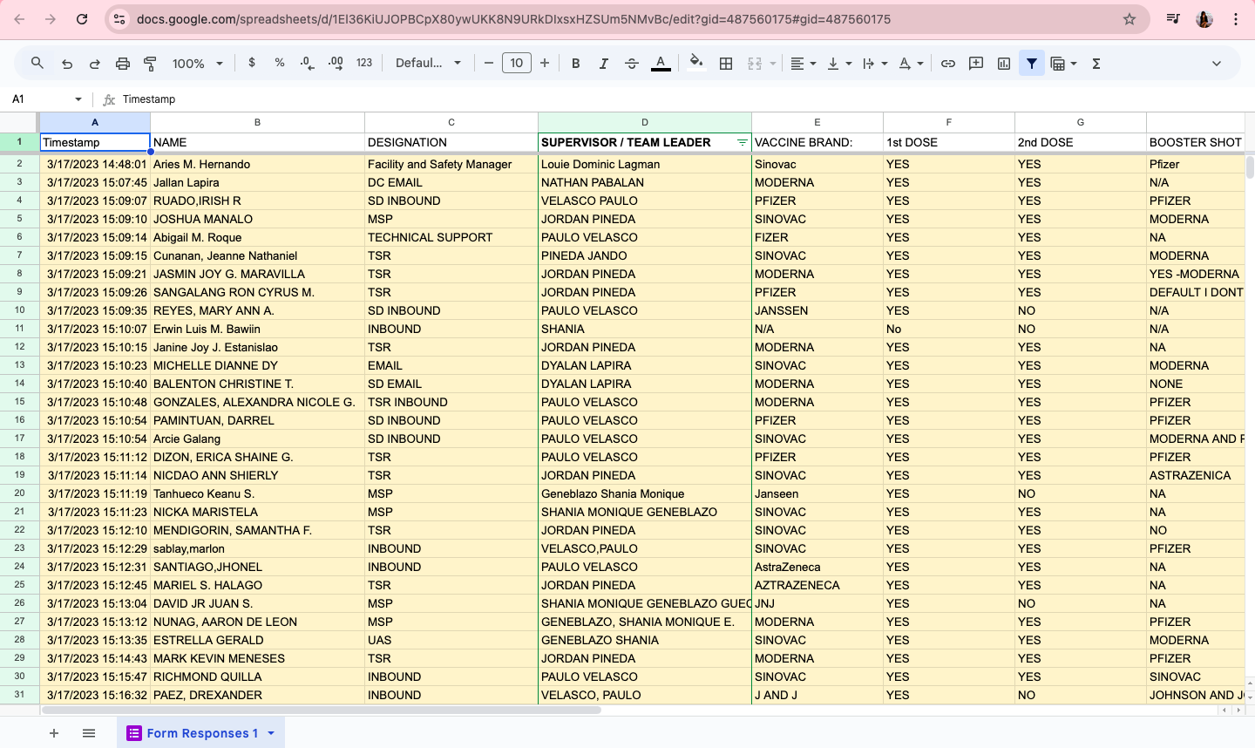Click the horizontal scrollbar thumb
1255x748 pixels.
coord(322,710)
